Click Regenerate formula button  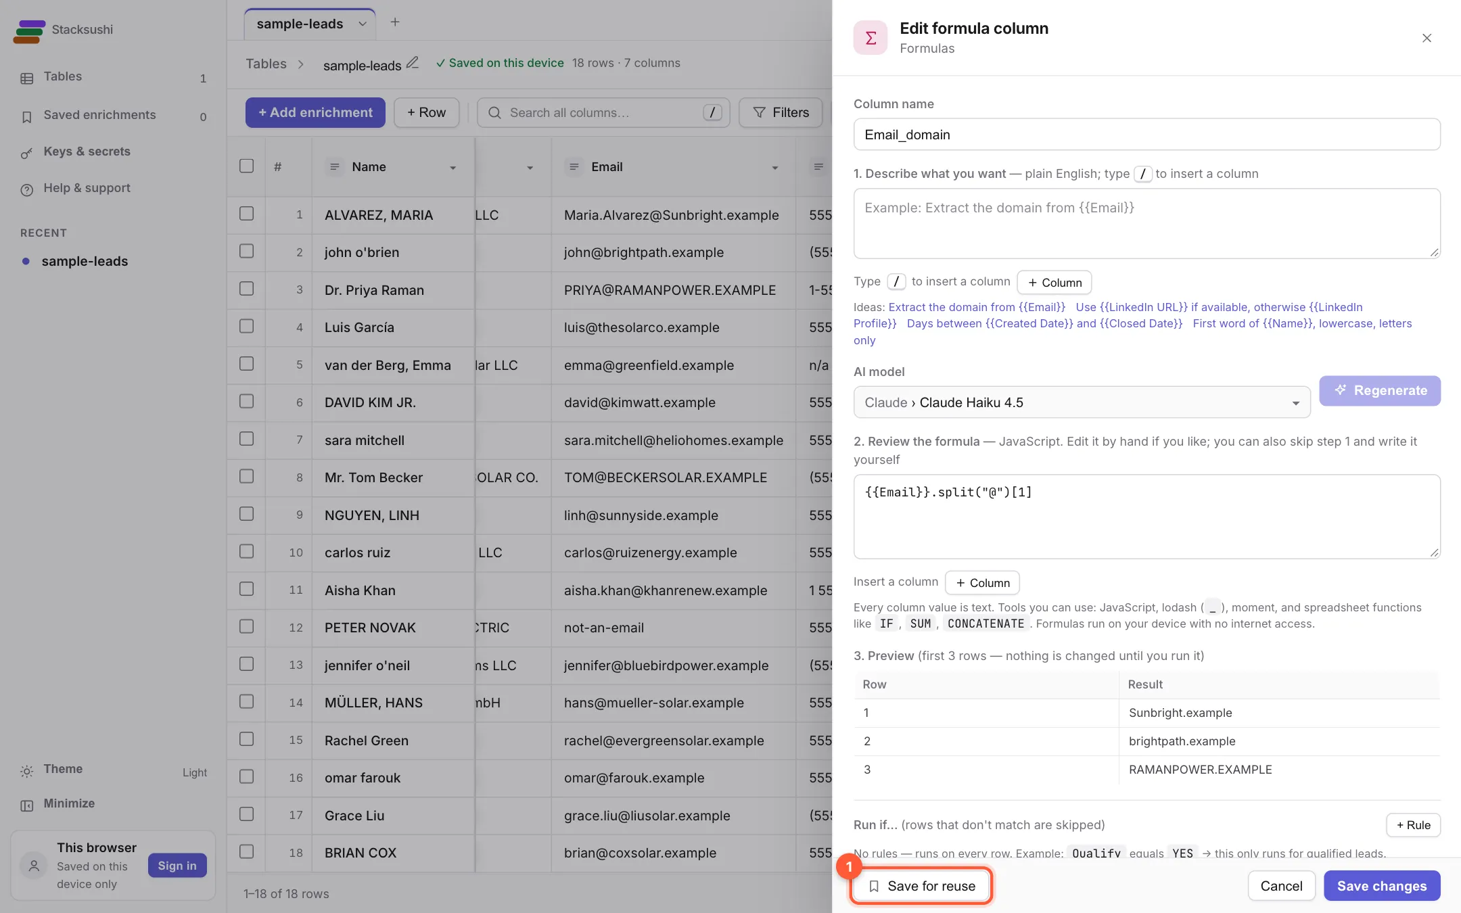click(x=1380, y=390)
